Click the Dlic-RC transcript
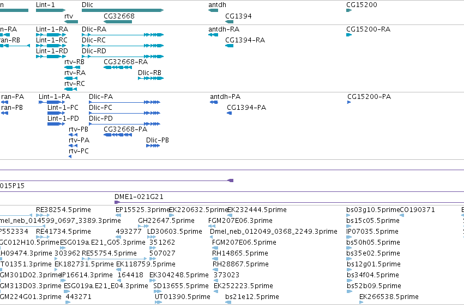 click(x=123, y=46)
